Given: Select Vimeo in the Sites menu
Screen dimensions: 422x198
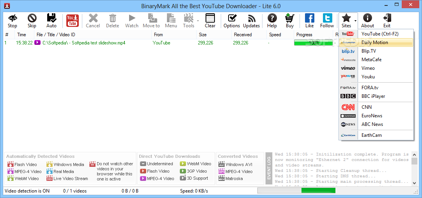Looking at the screenshot, I should point(376,68).
